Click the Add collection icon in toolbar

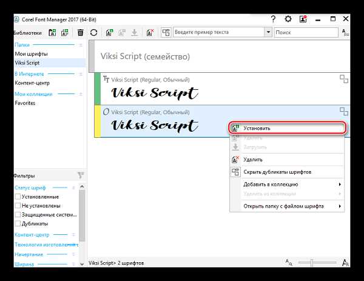coord(64,33)
